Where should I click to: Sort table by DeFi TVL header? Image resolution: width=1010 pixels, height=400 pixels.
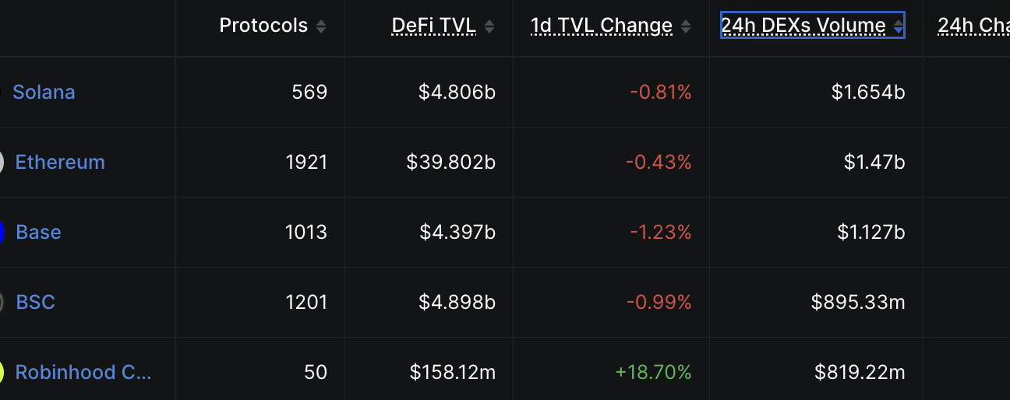[x=434, y=26]
